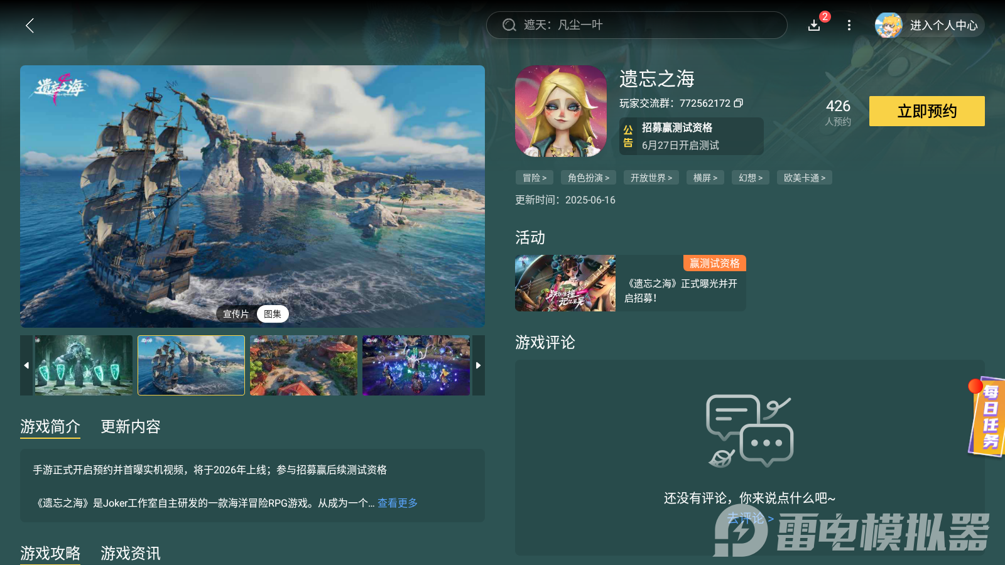This screenshot has width=1005, height=565.
Task: Expand the 冒险 category tag
Action: tap(534, 178)
